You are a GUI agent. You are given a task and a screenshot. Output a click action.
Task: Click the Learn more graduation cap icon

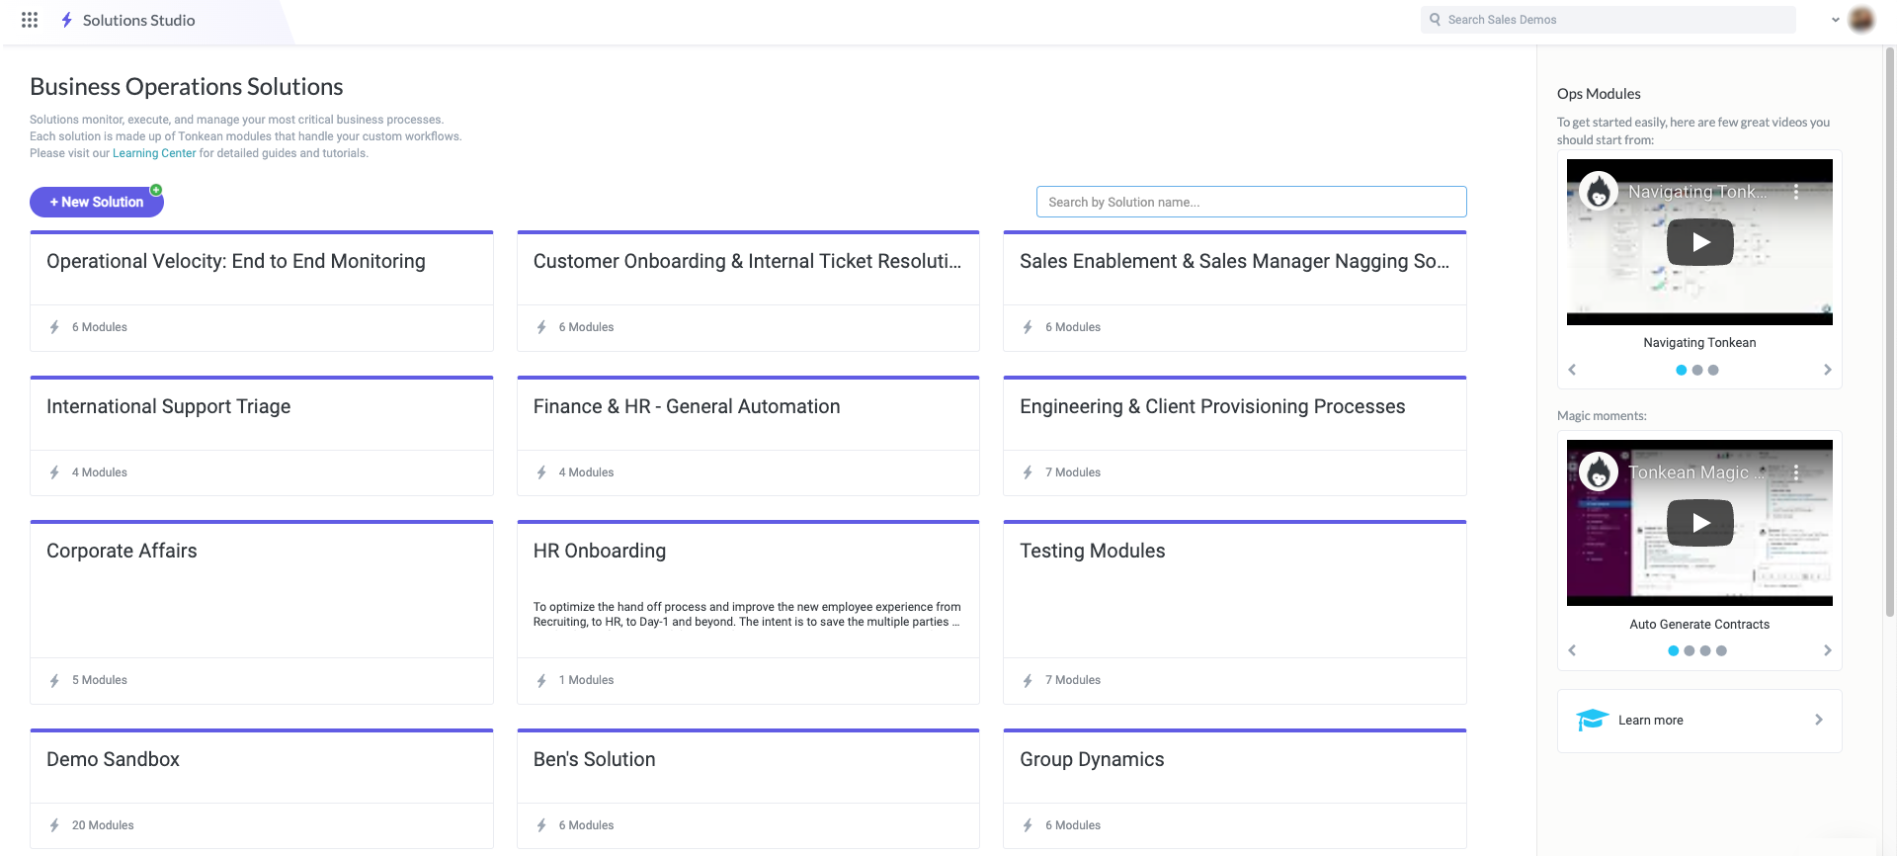coord(1592,720)
